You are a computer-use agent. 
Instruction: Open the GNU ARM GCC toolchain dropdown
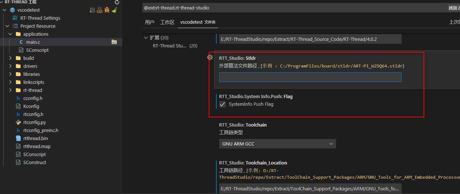pos(277,144)
